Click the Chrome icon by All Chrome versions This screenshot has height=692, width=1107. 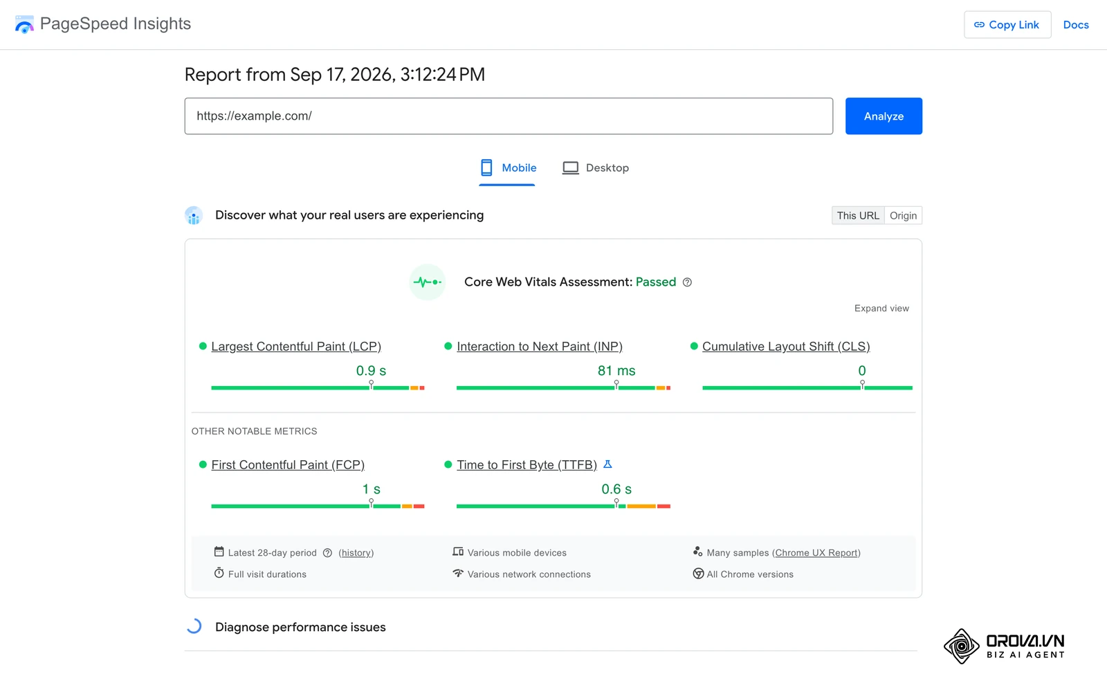tap(698, 574)
